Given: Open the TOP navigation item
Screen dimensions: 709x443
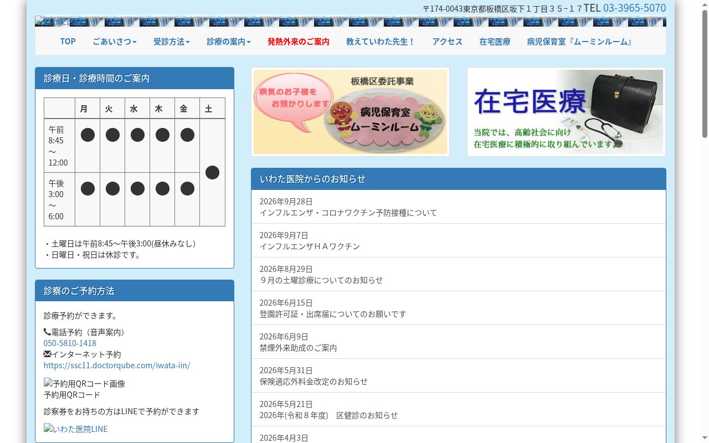Looking at the screenshot, I should coord(68,42).
